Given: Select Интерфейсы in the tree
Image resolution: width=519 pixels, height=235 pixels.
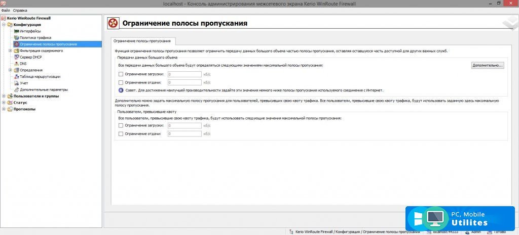Looking at the screenshot, I should (30, 31).
